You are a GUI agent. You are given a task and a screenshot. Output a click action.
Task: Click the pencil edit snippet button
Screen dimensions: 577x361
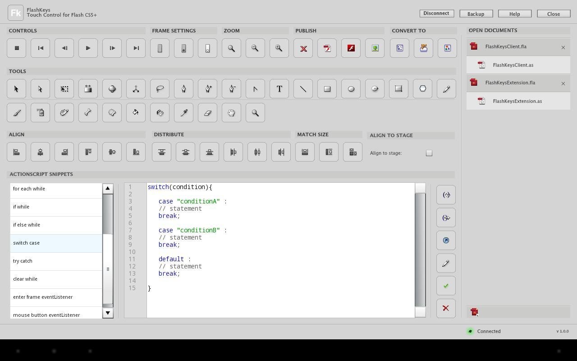tap(446, 263)
